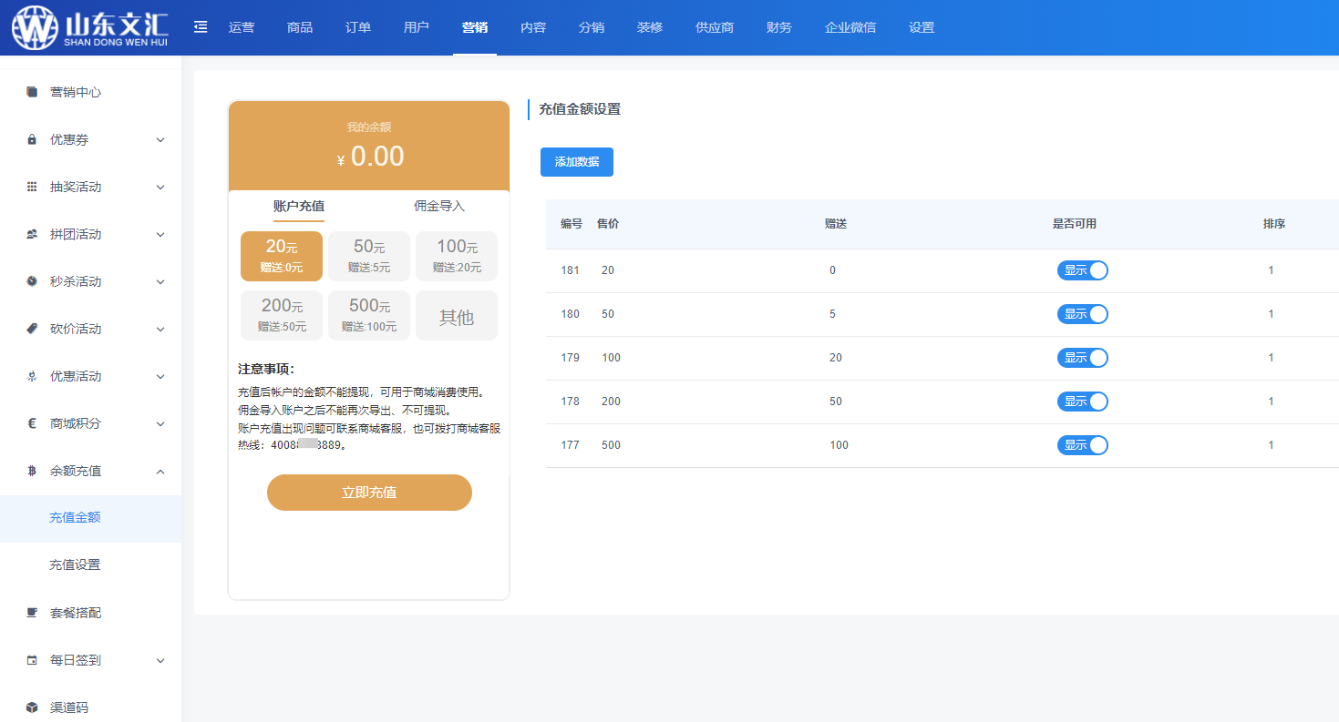Image resolution: width=1339 pixels, height=722 pixels.
Task: Toggle 显示 switch for row 181
Action: pyautogui.click(x=1083, y=270)
